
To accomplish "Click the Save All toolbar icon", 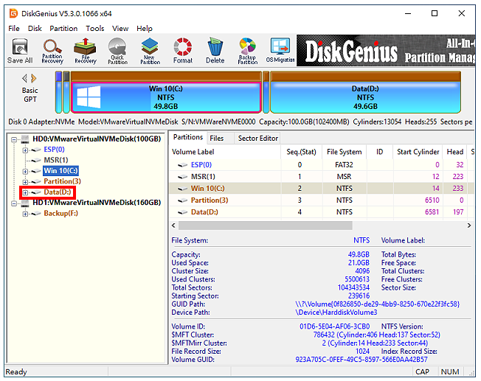I will (x=20, y=51).
